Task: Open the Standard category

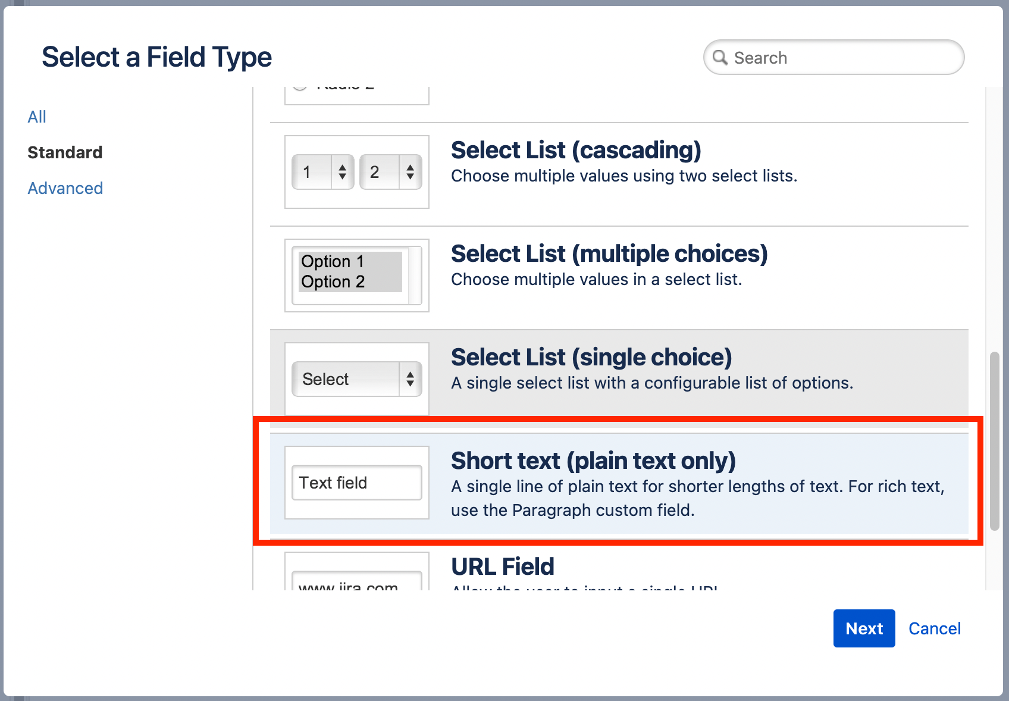Action: point(64,152)
